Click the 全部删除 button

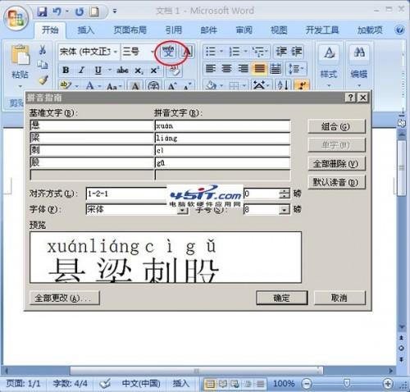point(336,164)
